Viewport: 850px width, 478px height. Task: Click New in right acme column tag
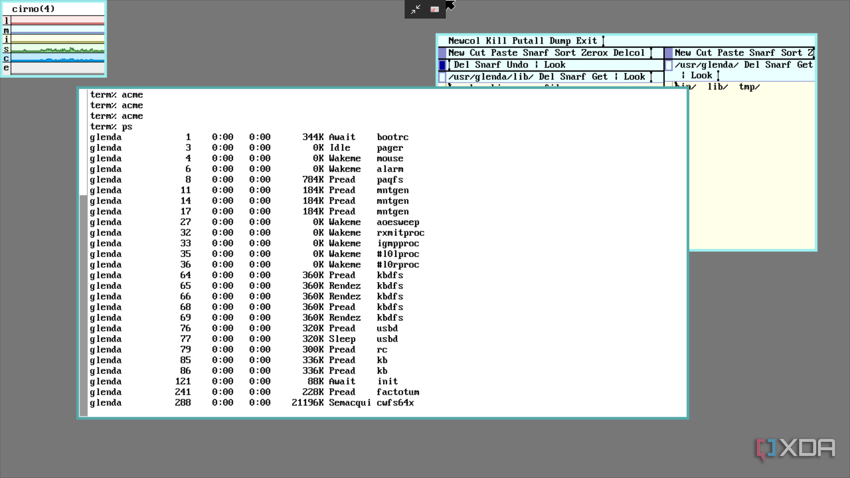pos(683,53)
